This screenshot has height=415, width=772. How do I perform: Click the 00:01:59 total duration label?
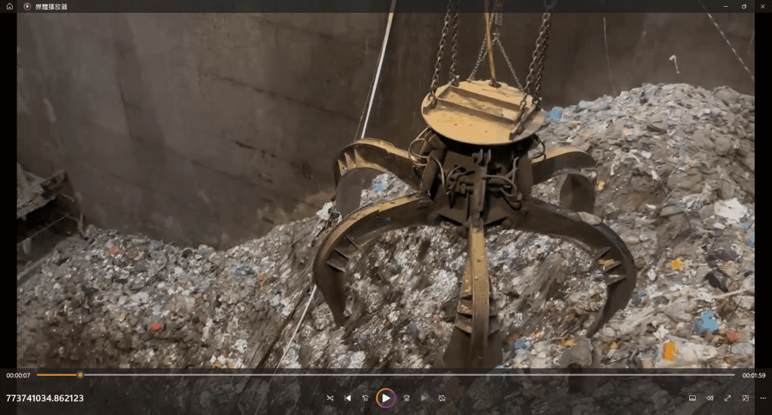[x=753, y=375]
